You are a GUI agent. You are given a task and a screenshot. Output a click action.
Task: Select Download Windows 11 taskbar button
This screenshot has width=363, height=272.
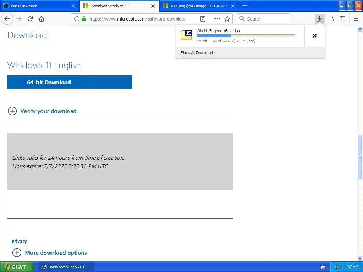pyautogui.click(x=66, y=267)
